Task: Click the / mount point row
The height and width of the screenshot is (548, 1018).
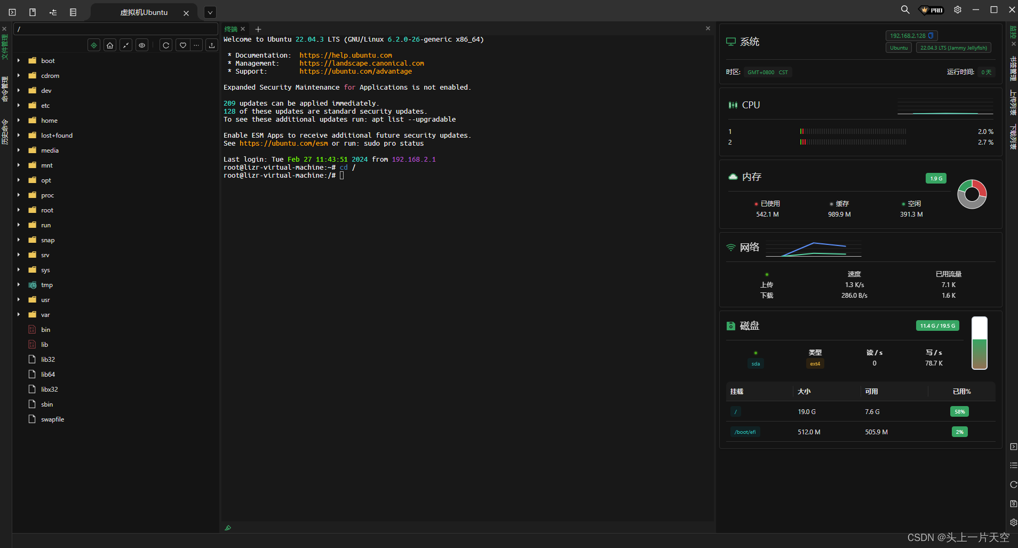Action: pyautogui.click(x=861, y=411)
